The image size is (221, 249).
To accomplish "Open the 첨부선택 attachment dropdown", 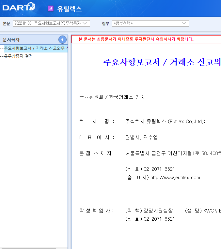I will (x=150, y=23).
